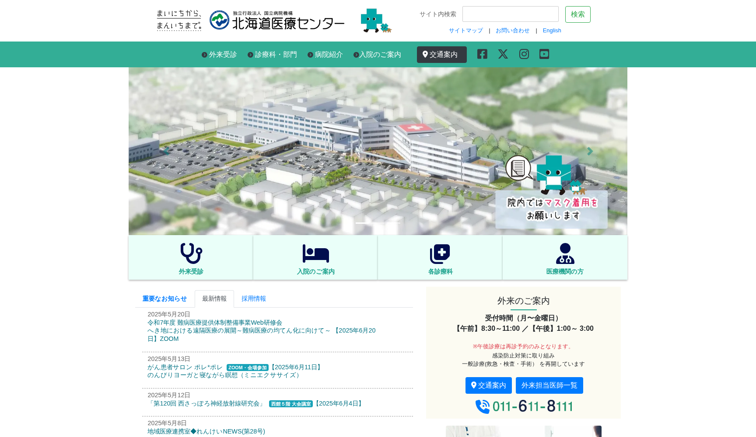The width and height of the screenshot is (756, 437).
Task: Switch the site to English
Action: pyautogui.click(x=552, y=30)
